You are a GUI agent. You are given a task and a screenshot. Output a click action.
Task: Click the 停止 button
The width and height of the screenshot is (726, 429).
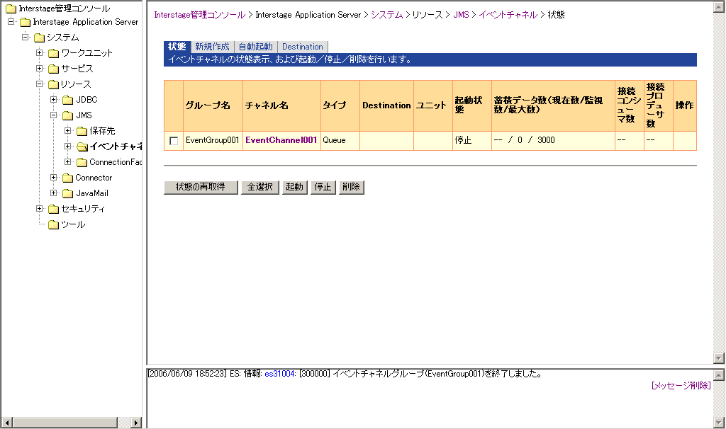pos(323,187)
